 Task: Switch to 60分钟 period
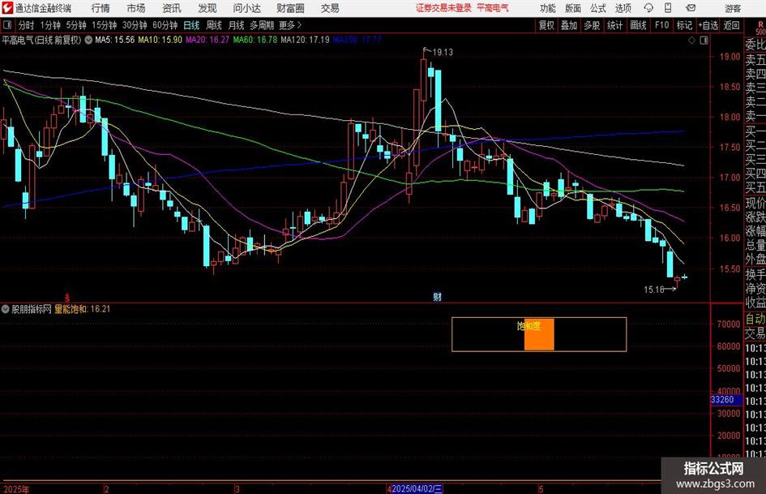pos(165,25)
